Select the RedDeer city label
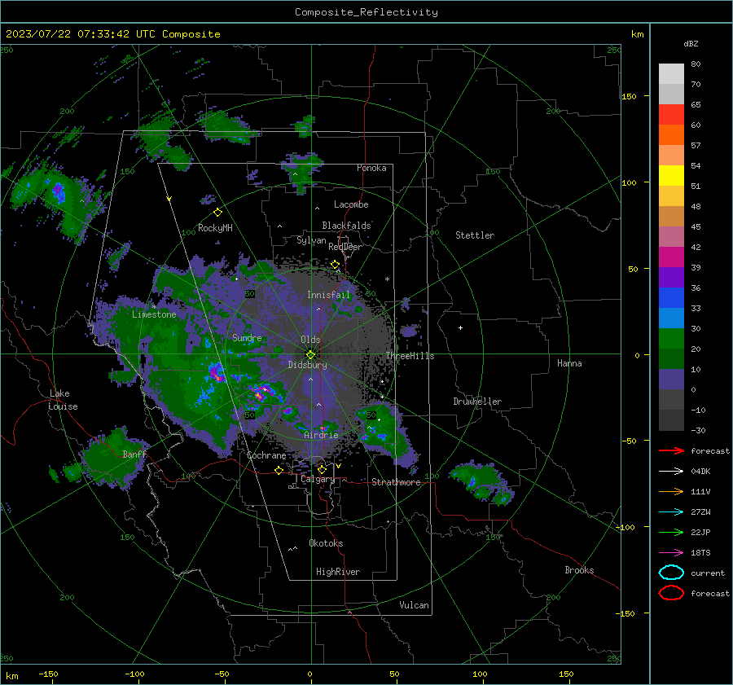The image size is (733, 685). click(x=345, y=247)
